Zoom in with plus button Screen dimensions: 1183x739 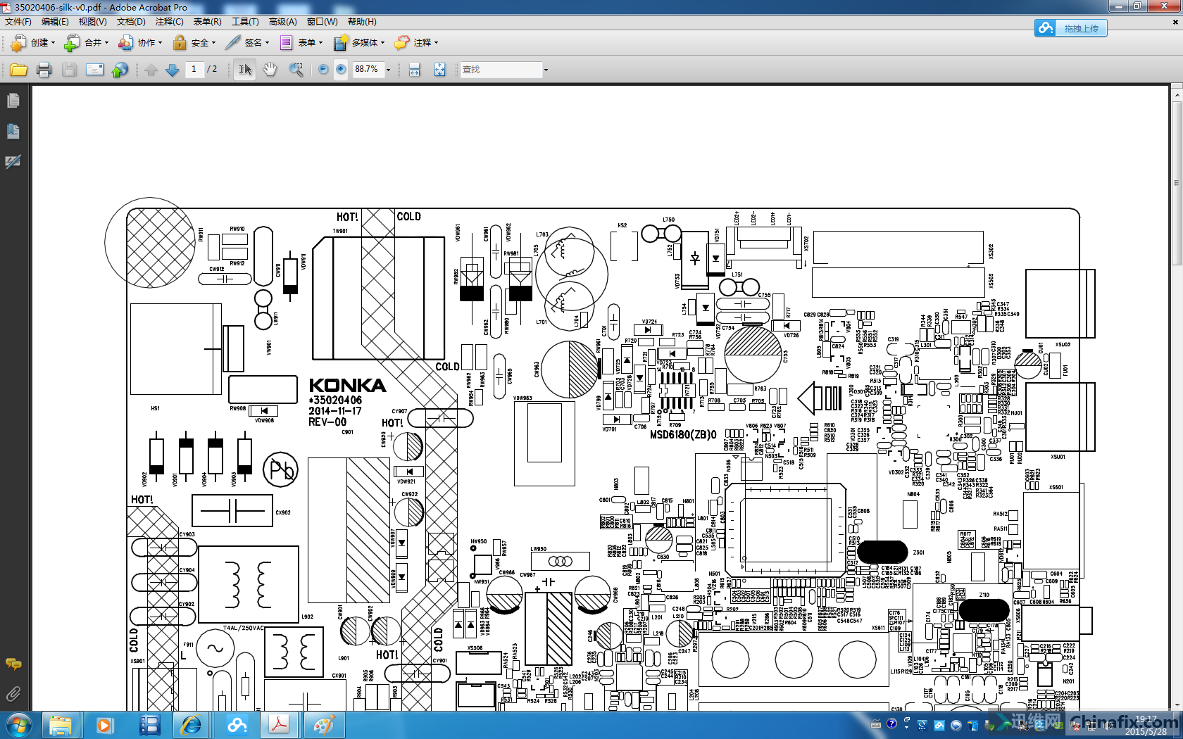(341, 70)
